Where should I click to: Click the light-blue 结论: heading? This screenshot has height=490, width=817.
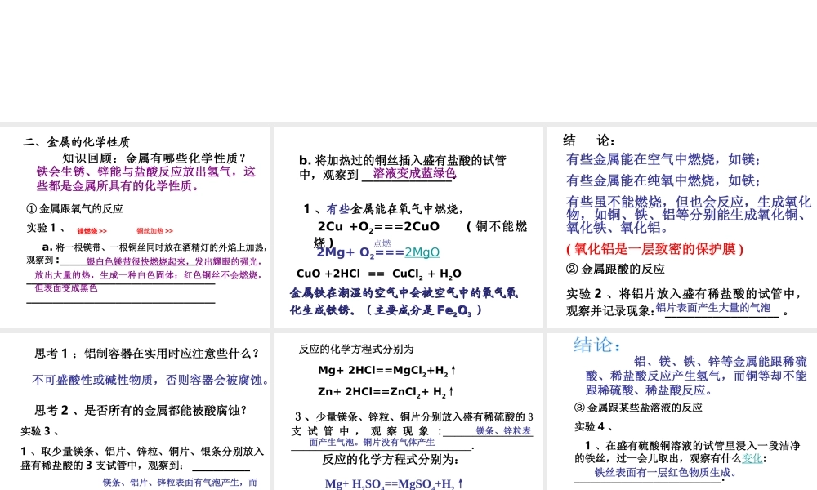[597, 345]
